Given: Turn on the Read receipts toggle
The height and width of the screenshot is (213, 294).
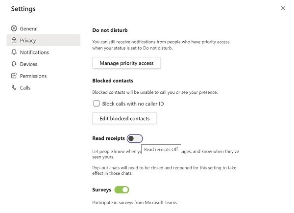Looking at the screenshot, I should tap(135, 138).
